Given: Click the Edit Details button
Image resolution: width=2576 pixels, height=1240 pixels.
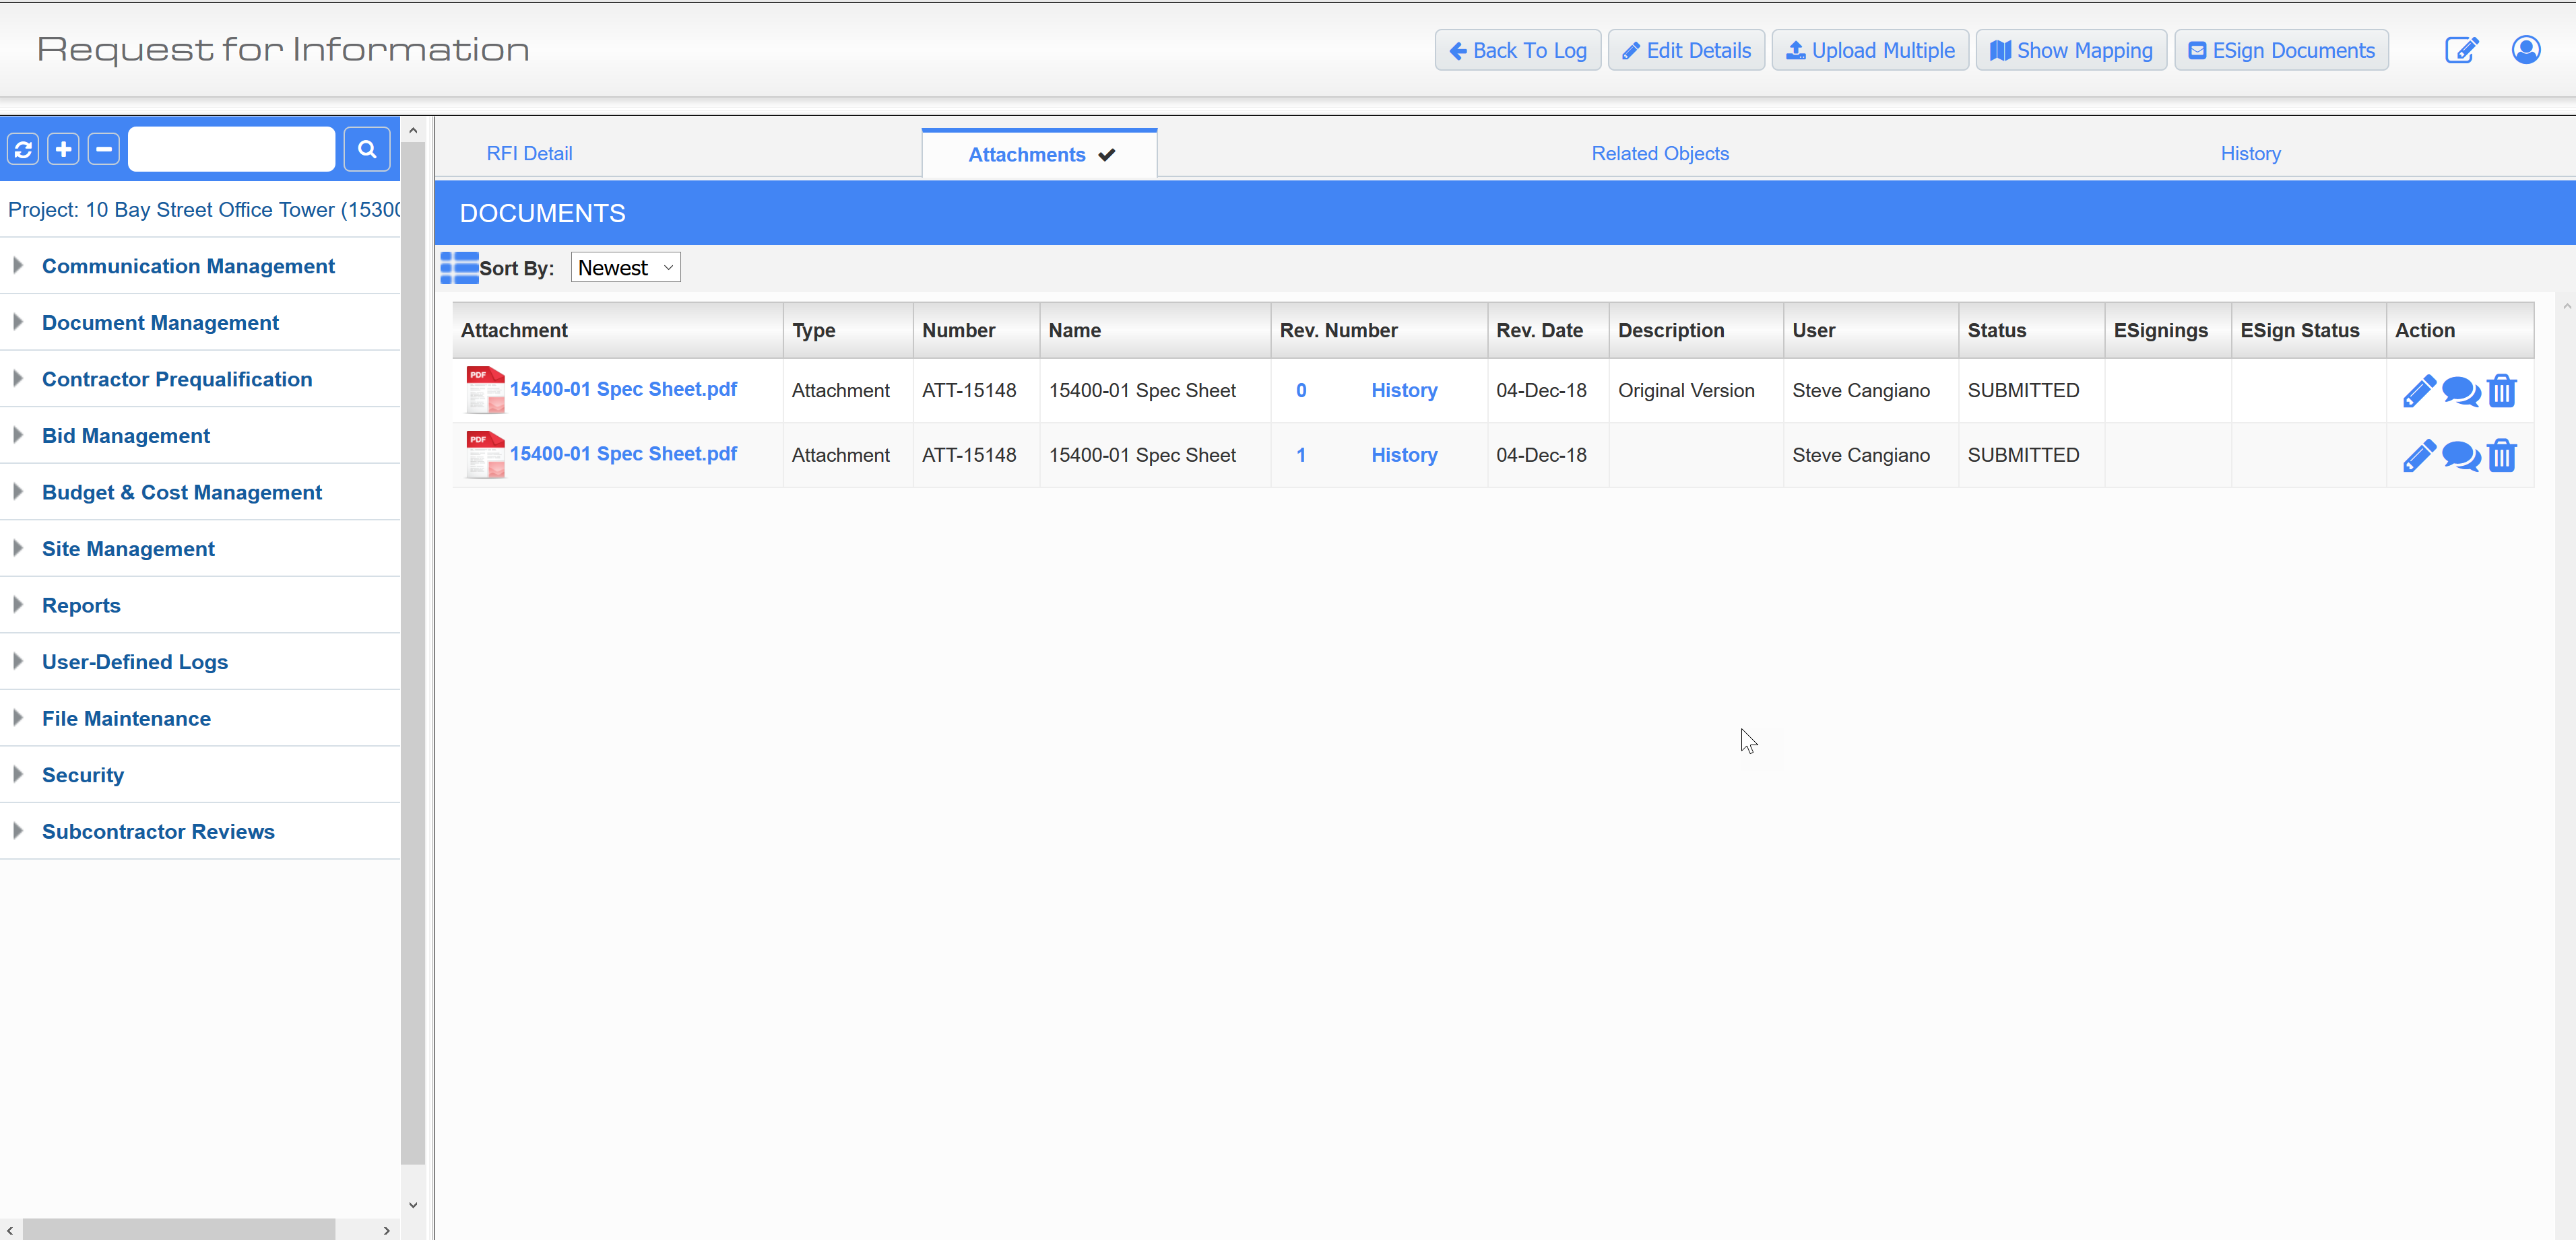Looking at the screenshot, I should click(1686, 50).
